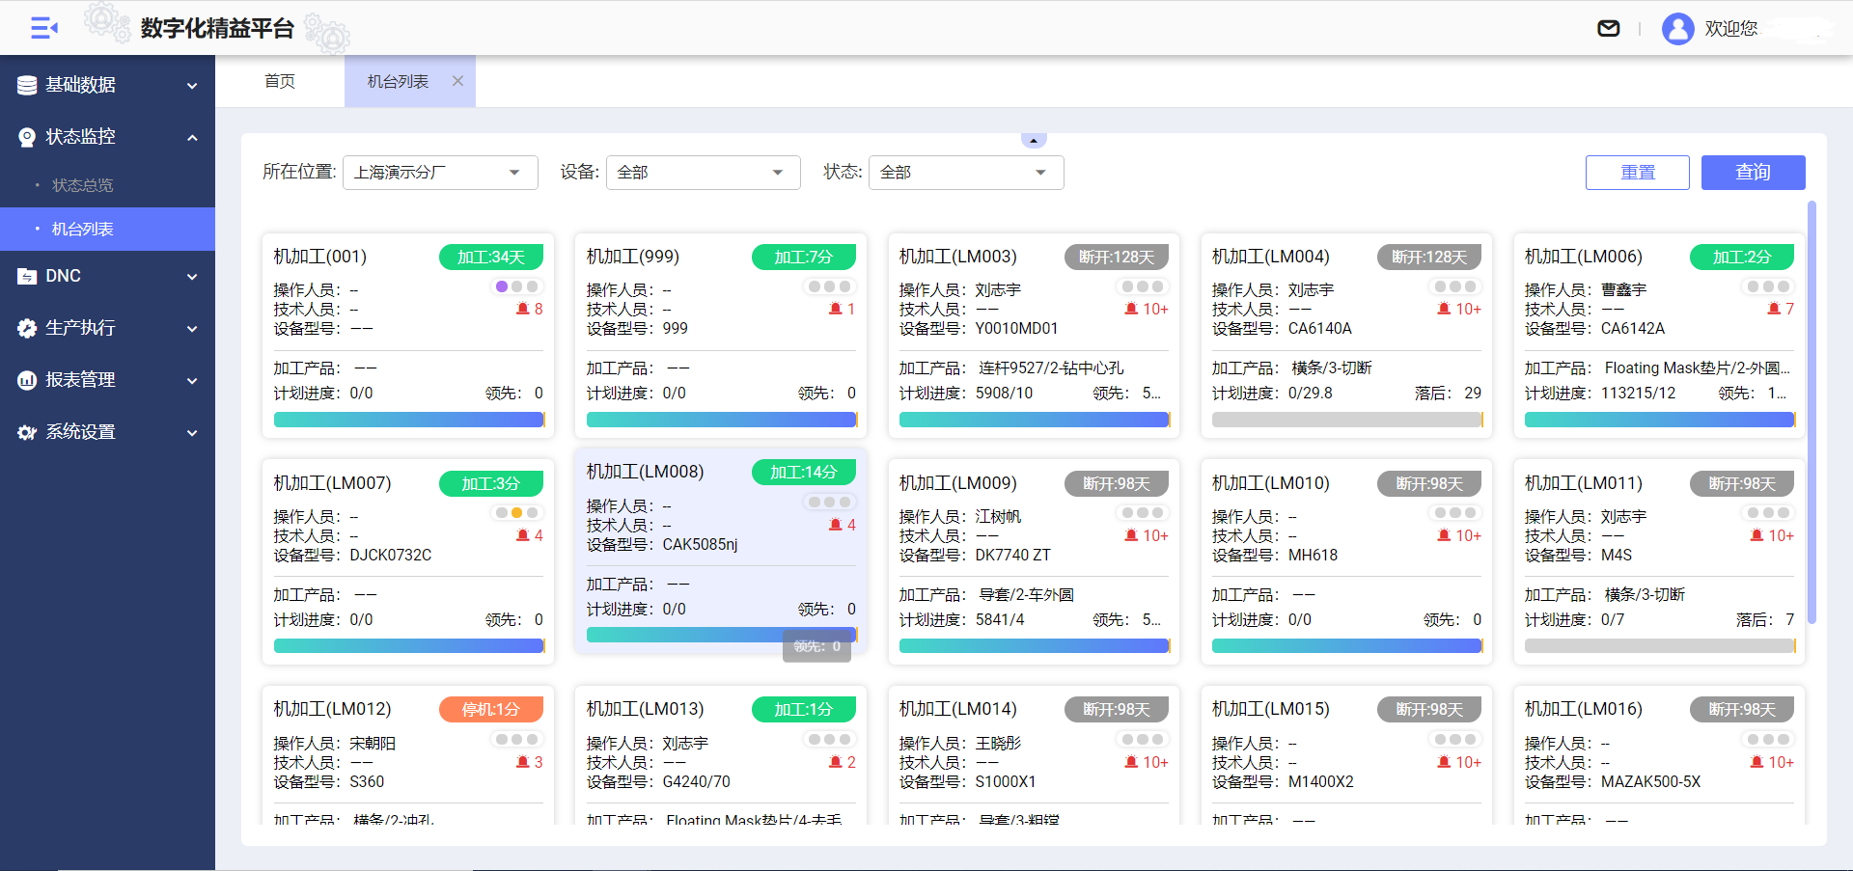Click status light dots on 机加工(999)
Image resolution: width=1853 pixels, height=871 pixels.
tap(829, 286)
